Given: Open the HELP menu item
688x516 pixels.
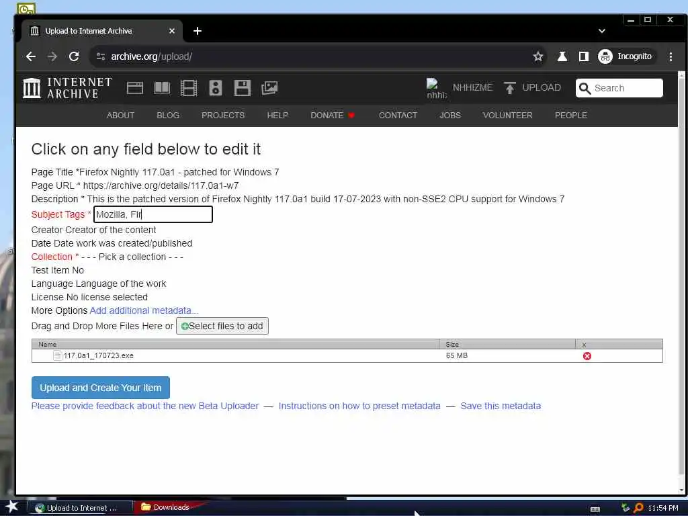Looking at the screenshot, I should click(277, 116).
